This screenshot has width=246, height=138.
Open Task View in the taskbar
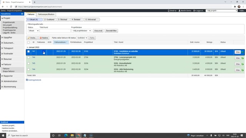pyautogui.click(x=60, y=135)
